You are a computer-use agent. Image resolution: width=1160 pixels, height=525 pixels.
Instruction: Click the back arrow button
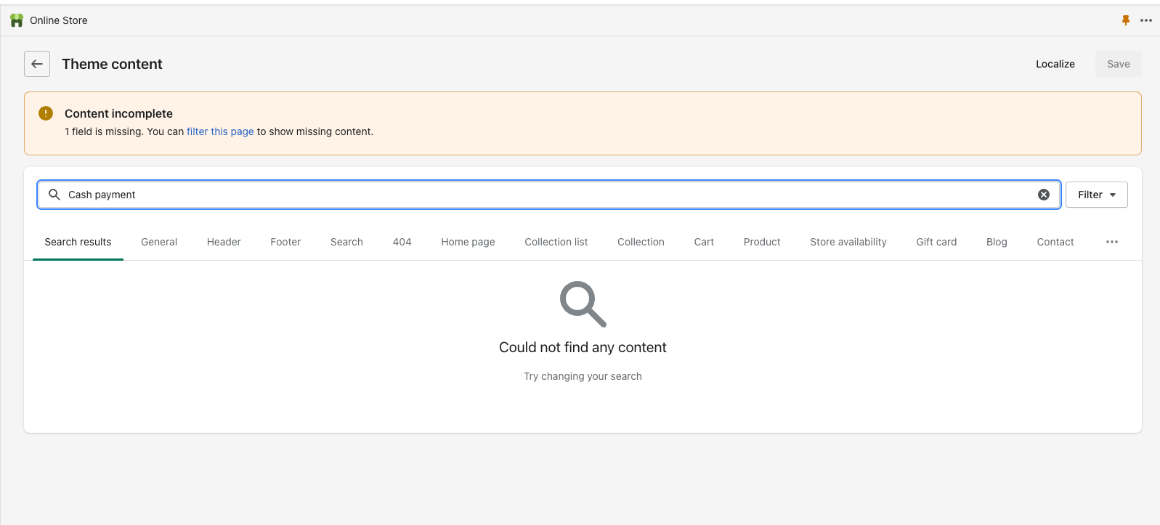(37, 64)
